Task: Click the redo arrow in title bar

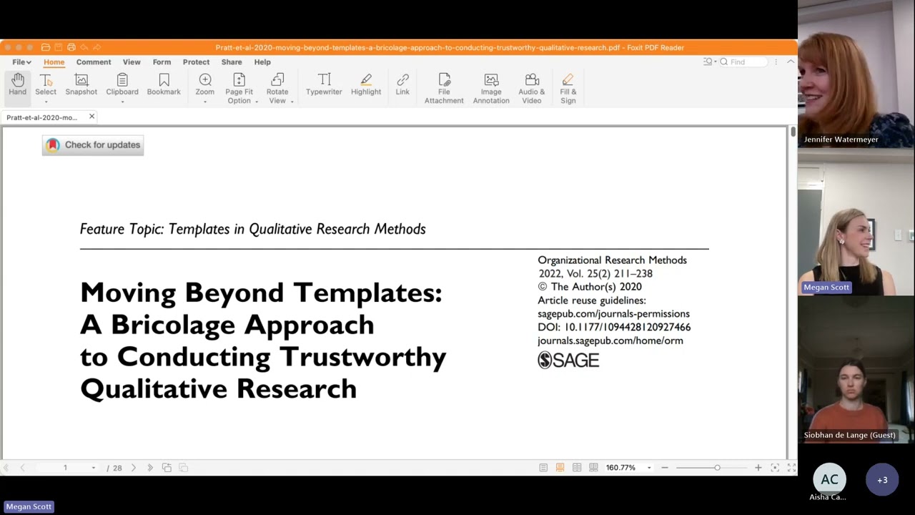Action: [x=97, y=47]
